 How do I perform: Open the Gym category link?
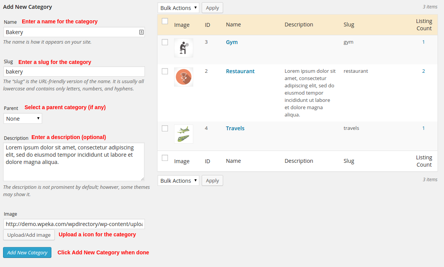click(232, 42)
